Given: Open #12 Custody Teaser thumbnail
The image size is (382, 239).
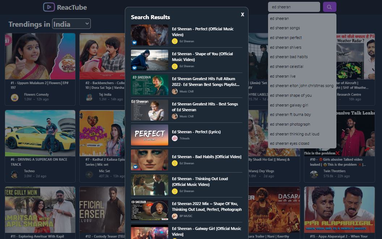Looking at the screenshot, I should pyautogui.click(x=102, y=210).
